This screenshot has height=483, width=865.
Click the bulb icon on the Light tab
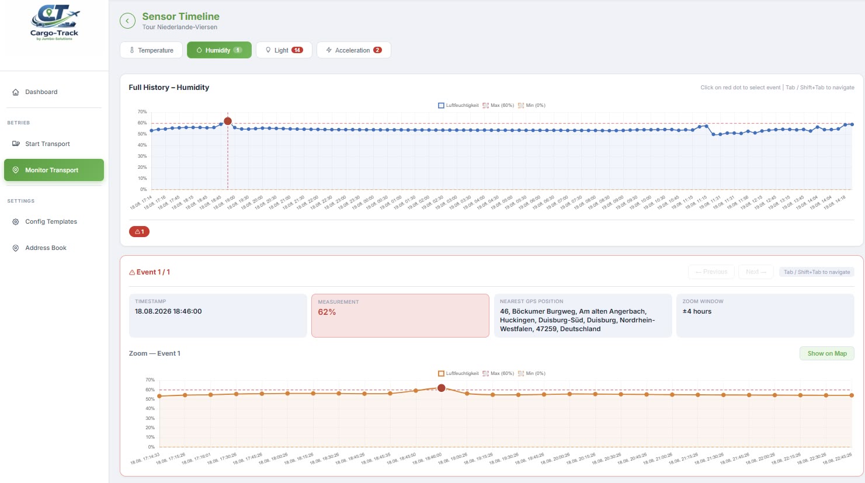[x=268, y=50]
